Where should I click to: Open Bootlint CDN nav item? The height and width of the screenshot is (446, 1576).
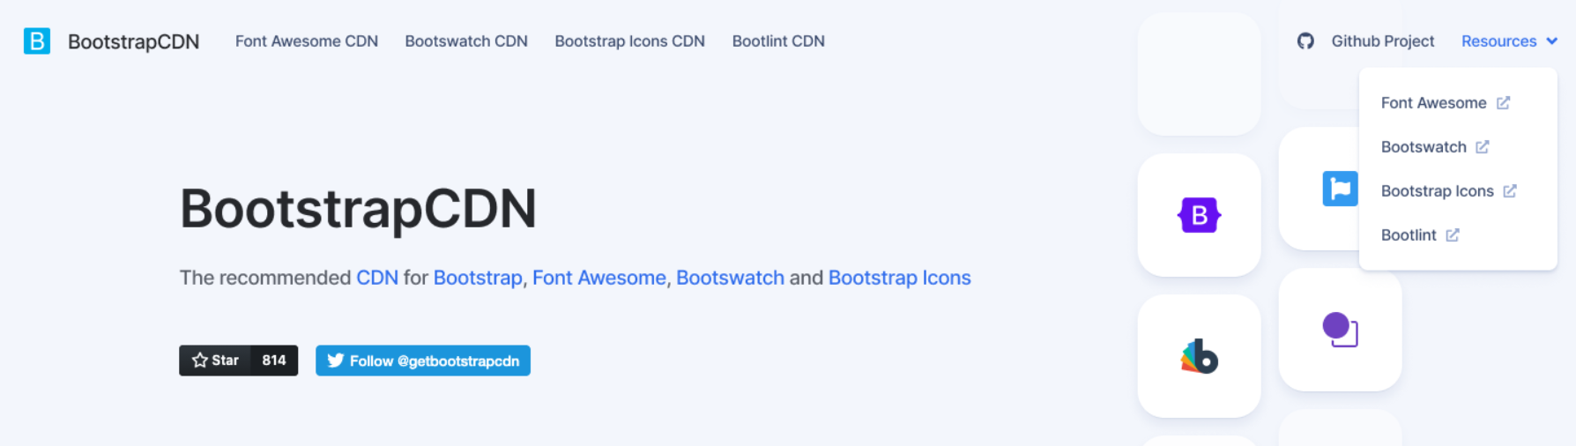click(x=778, y=41)
